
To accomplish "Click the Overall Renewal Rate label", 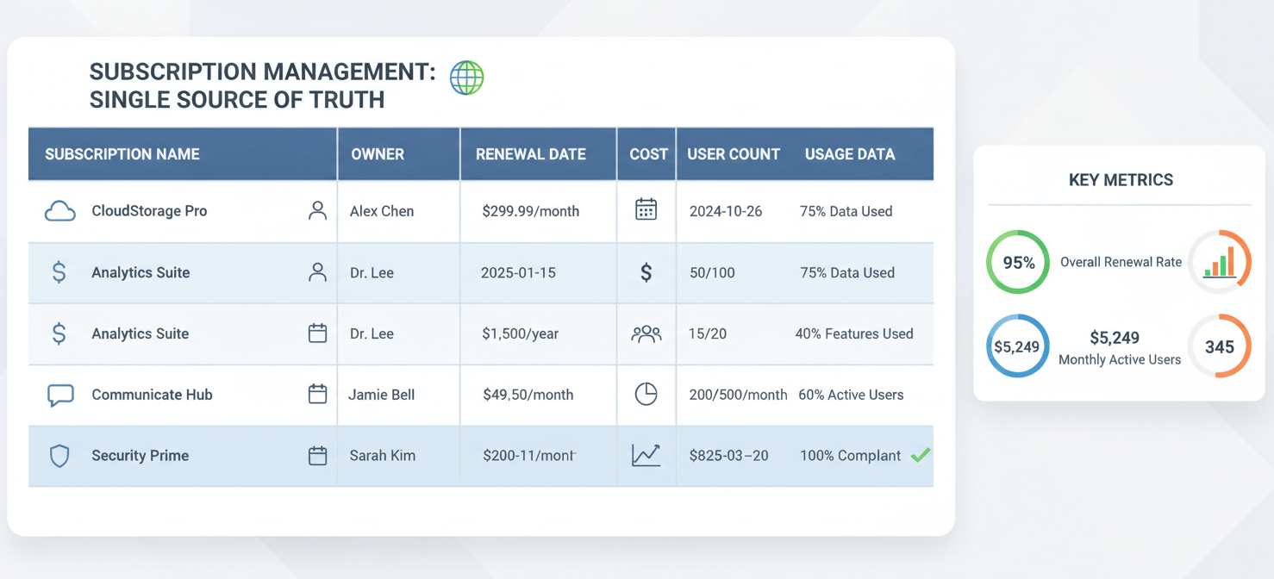I will [x=1121, y=262].
